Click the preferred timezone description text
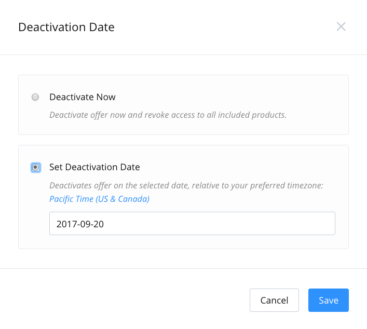 pyautogui.click(x=186, y=185)
